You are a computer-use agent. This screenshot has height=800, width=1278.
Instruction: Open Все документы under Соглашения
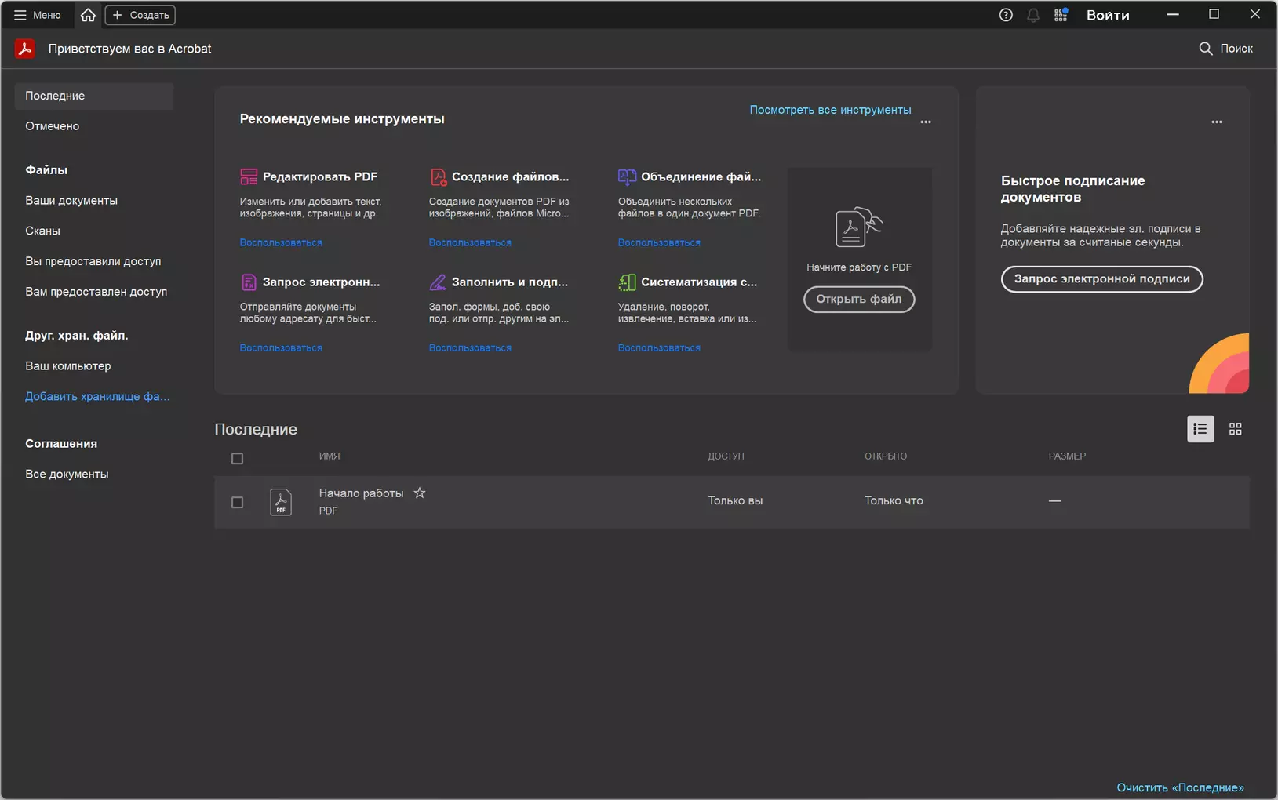coord(67,475)
